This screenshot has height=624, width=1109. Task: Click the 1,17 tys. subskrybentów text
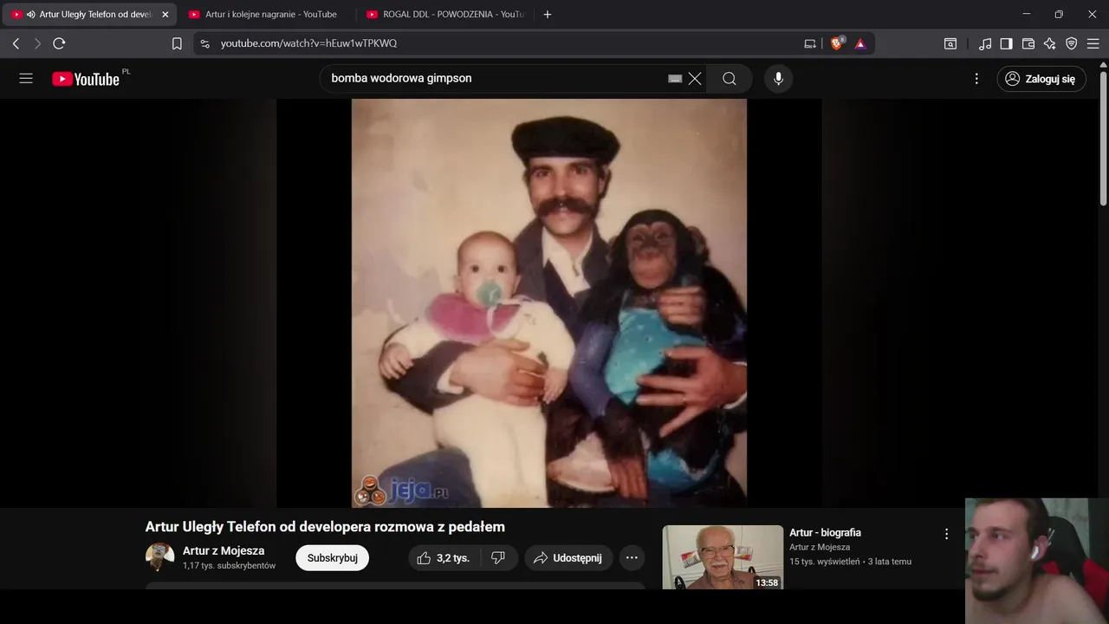point(229,565)
